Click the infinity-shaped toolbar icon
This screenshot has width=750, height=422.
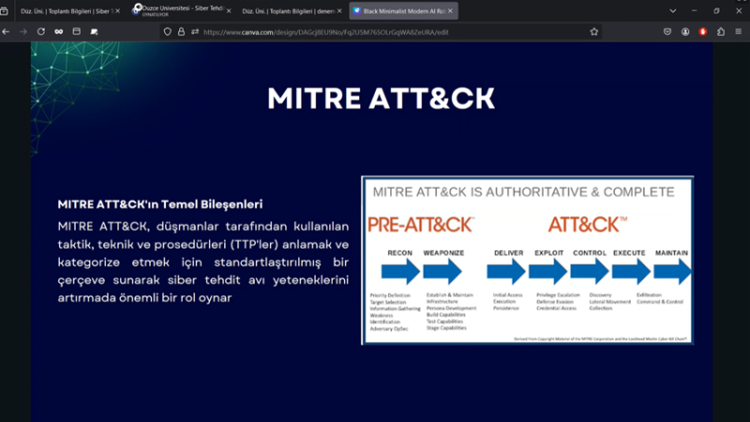pyautogui.click(x=59, y=32)
